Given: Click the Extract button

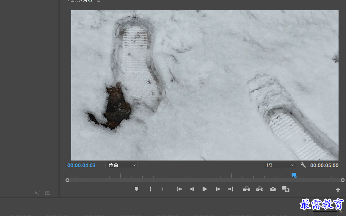Looking at the screenshot, I should pos(260,189).
